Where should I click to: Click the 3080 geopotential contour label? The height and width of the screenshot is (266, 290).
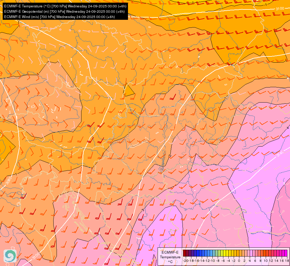pyautogui.click(x=9, y=180)
